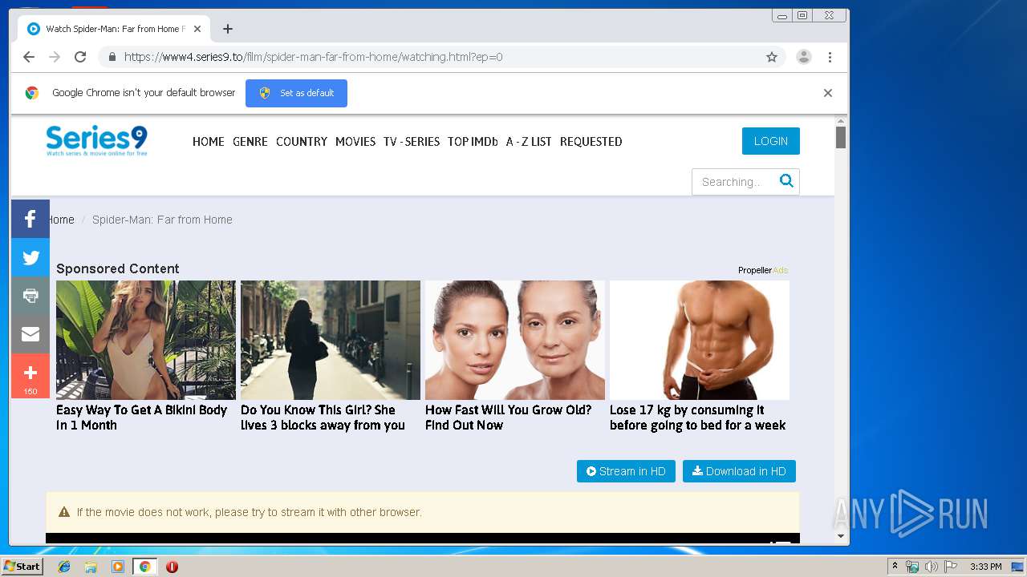Open 'How Fast Will You Grow Old' ad image
1027x577 pixels.
[515, 340]
